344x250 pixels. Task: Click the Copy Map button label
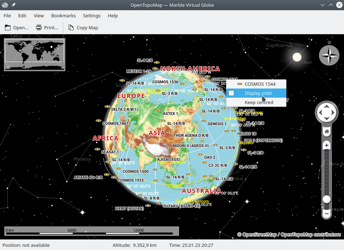click(x=87, y=28)
